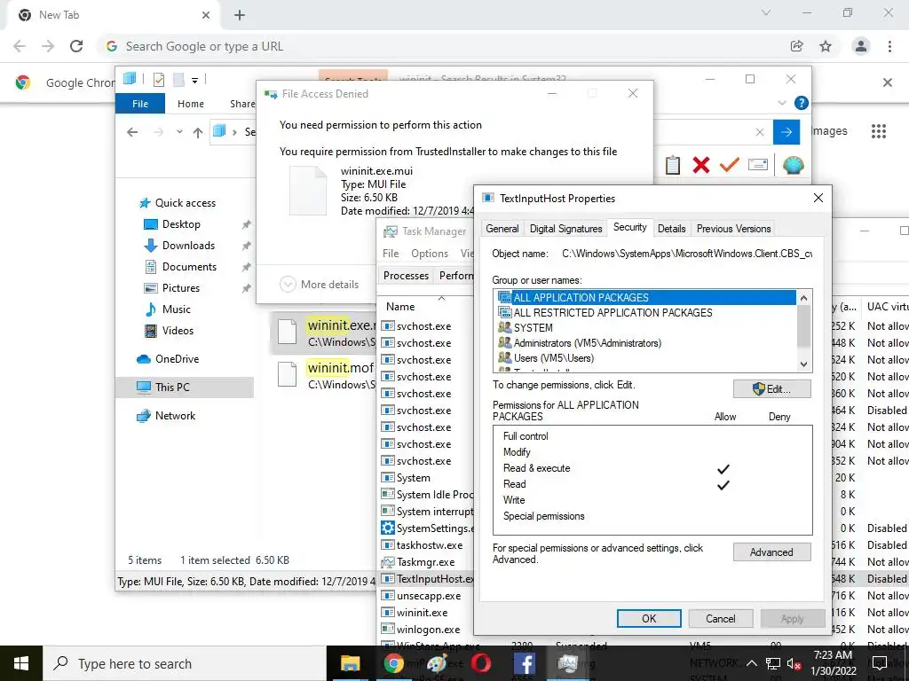Select Taskmgr.exe in Task Manager list
This screenshot has width=909, height=681.
click(x=425, y=562)
